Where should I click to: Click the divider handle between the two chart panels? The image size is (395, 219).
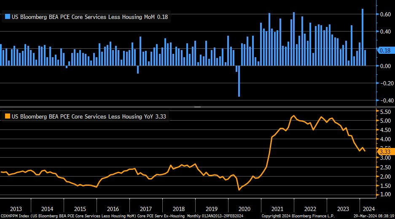pos(197,107)
